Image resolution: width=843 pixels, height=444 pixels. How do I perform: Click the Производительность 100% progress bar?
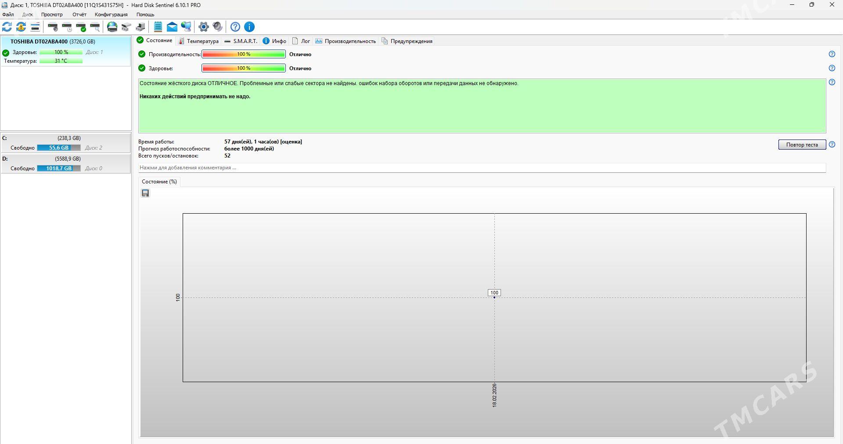point(244,54)
